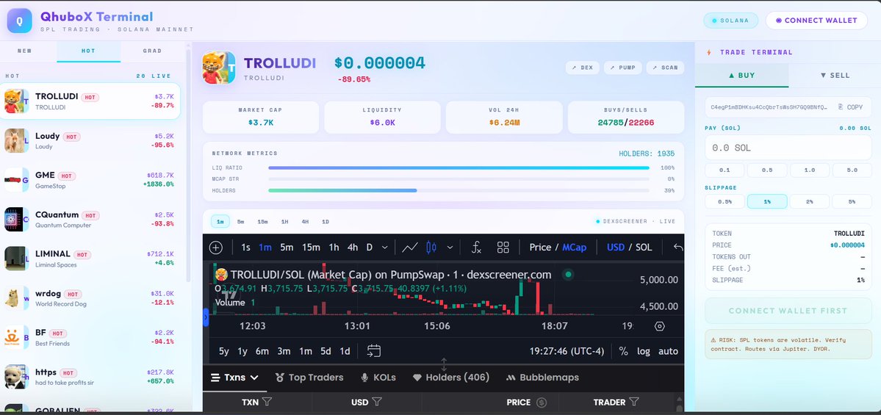Expand the chart style dropdown chevron

[450, 248]
